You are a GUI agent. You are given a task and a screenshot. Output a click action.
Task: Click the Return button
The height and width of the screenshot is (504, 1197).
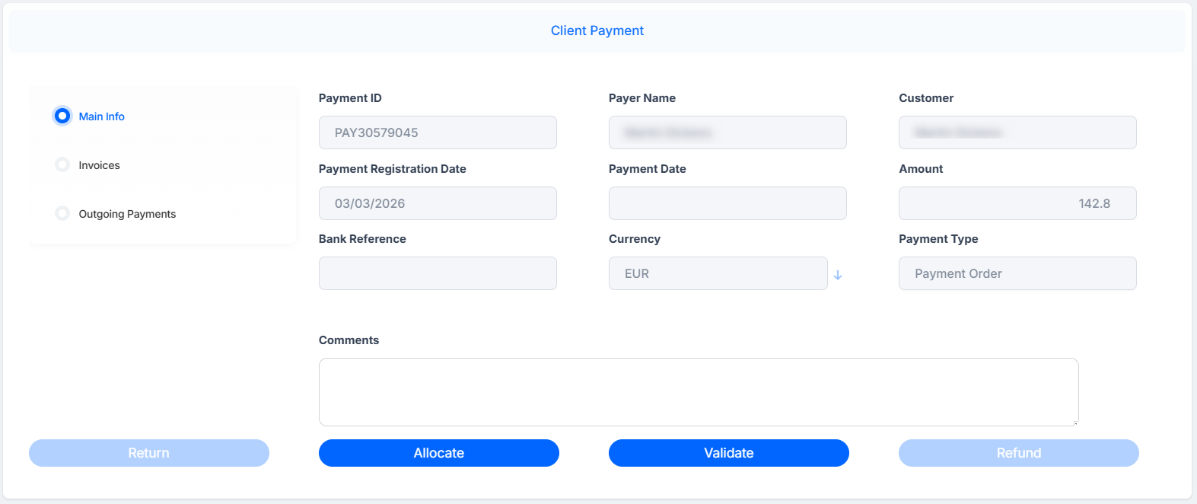[149, 453]
